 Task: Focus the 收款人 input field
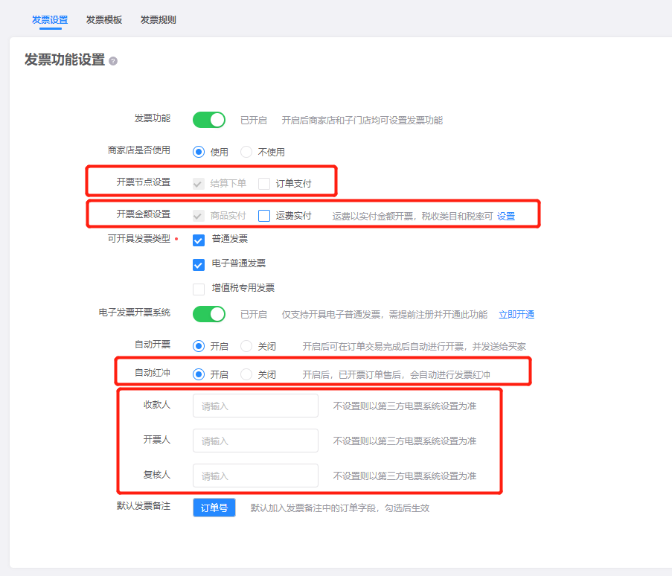pyautogui.click(x=255, y=406)
